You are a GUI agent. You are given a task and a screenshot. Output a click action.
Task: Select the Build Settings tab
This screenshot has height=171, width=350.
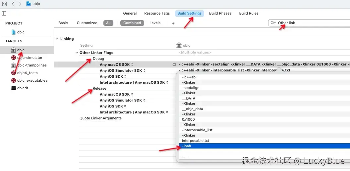[x=190, y=13]
